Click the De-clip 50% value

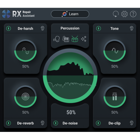(115, 112)
